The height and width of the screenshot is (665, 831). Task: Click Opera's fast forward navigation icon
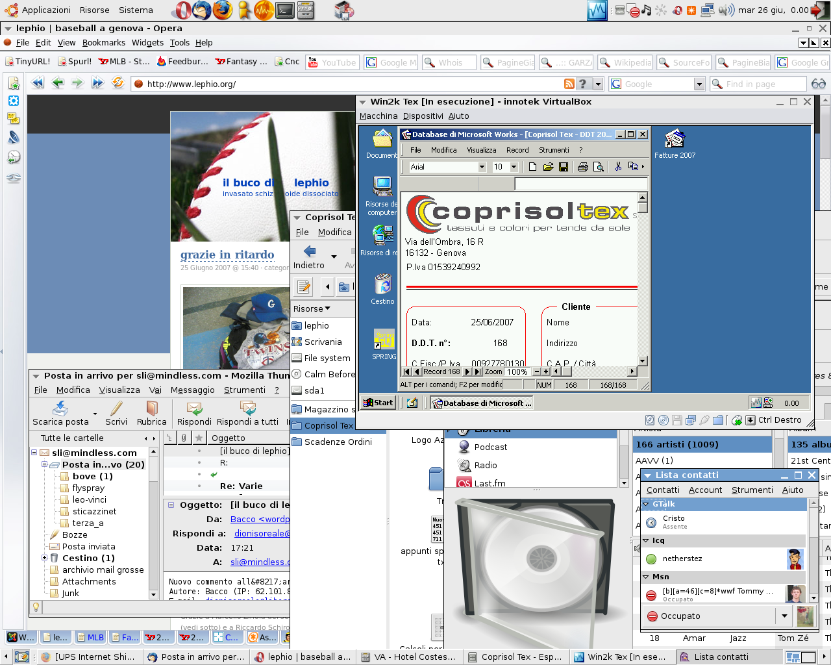[97, 82]
